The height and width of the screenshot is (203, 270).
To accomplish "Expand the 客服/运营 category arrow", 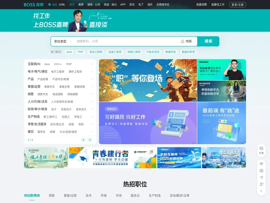I will coord(92,86).
